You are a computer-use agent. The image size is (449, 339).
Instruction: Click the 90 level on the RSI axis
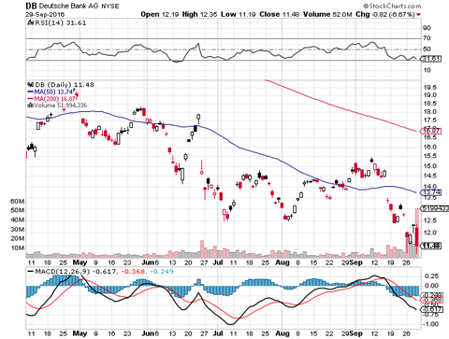click(427, 28)
